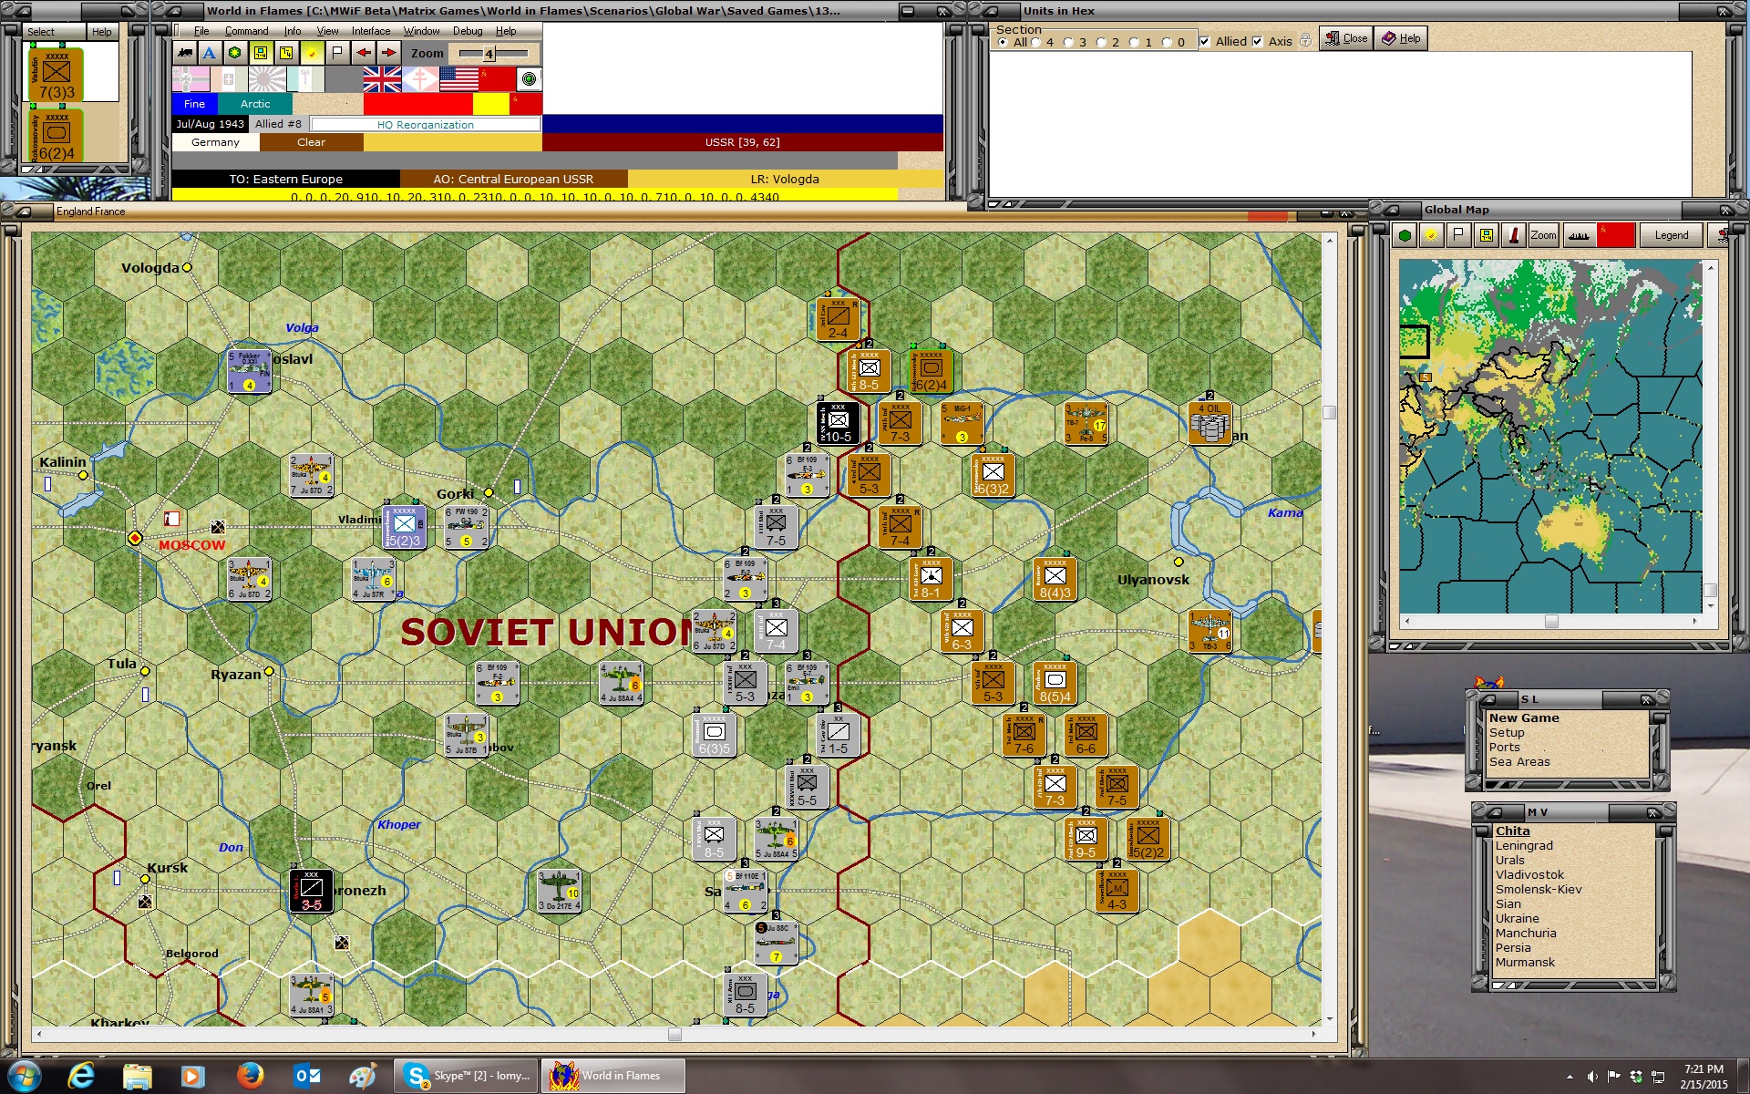Open Firefox from the taskbar

click(x=250, y=1076)
